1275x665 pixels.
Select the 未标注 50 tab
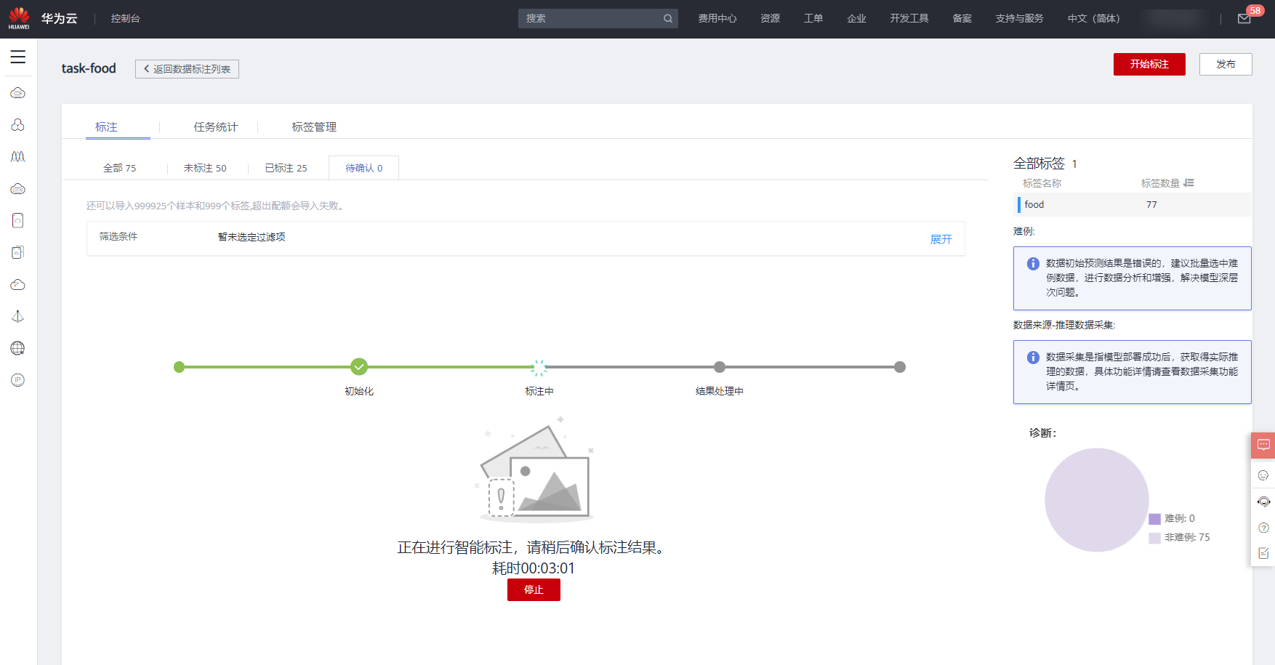tap(205, 168)
